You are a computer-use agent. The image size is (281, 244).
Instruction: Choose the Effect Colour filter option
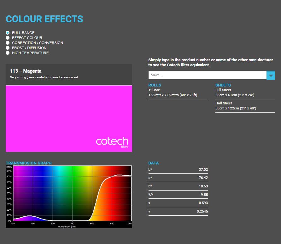(8, 38)
